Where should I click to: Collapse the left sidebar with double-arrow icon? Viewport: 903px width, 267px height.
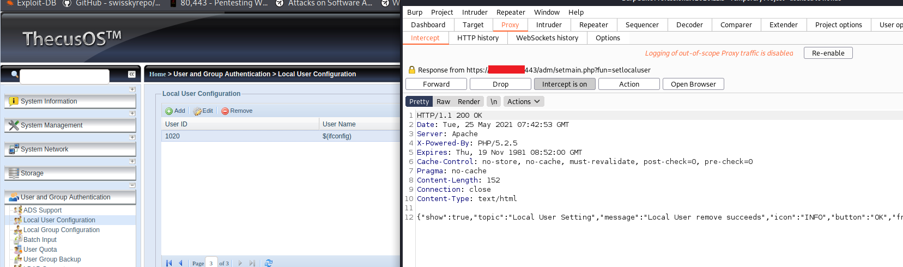(x=132, y=74)
